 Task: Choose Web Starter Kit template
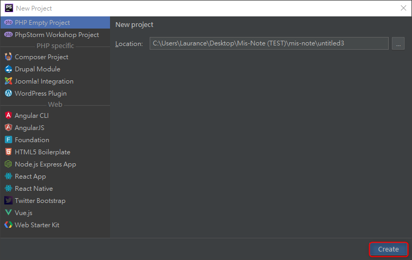point(55,225)
